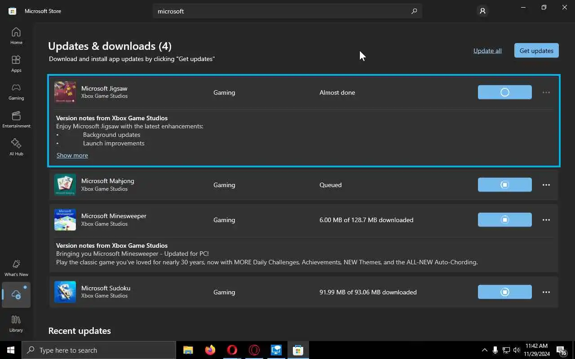Open network status tray icon

coord(506,350)
